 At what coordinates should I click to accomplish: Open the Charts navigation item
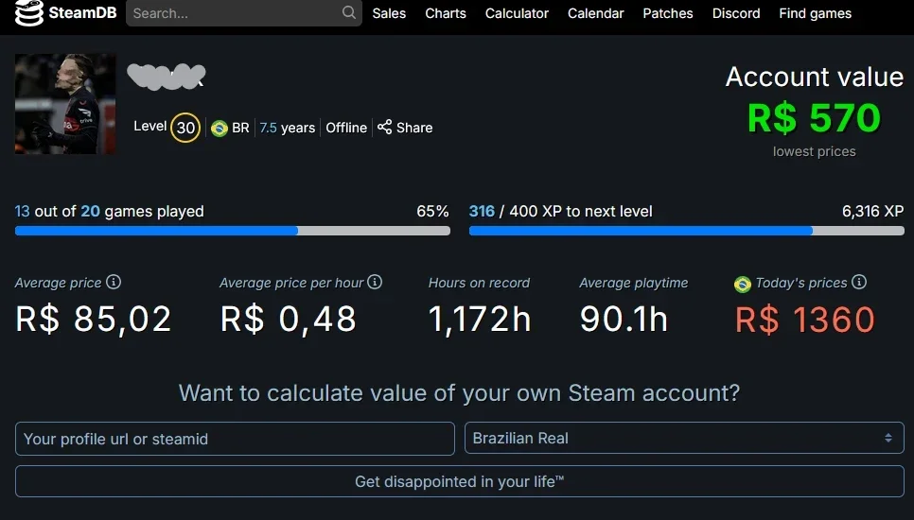pyautogui.click(x=446, y=13)
